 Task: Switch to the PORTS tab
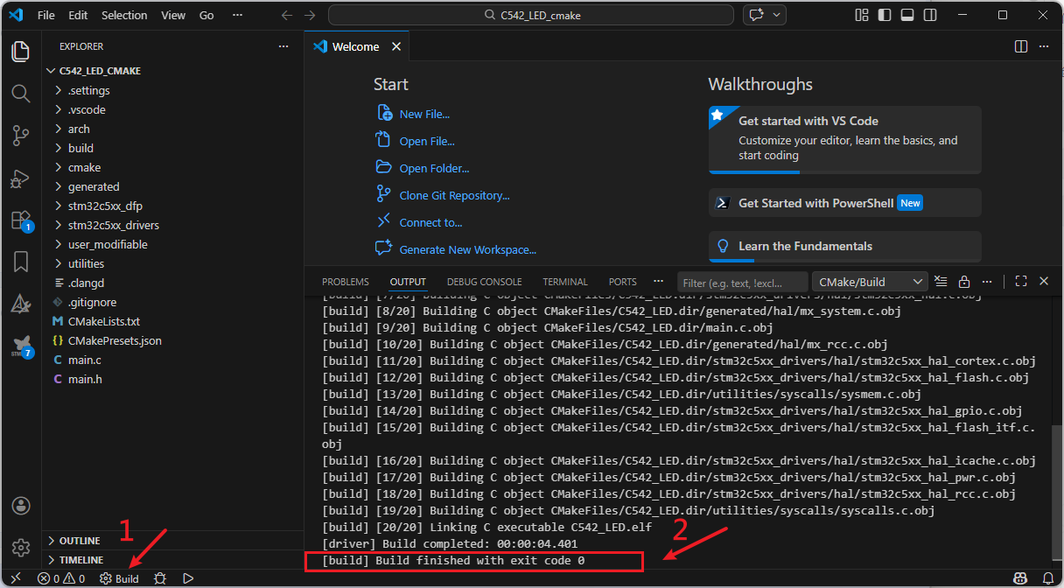click(623, 282)
